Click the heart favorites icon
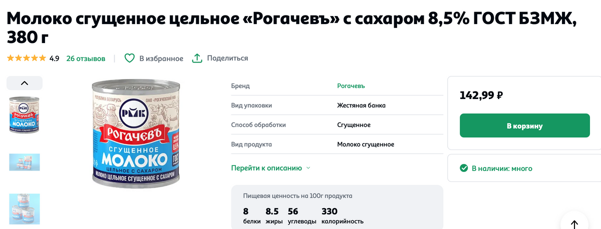601x229 pixels. click(129, 58)
